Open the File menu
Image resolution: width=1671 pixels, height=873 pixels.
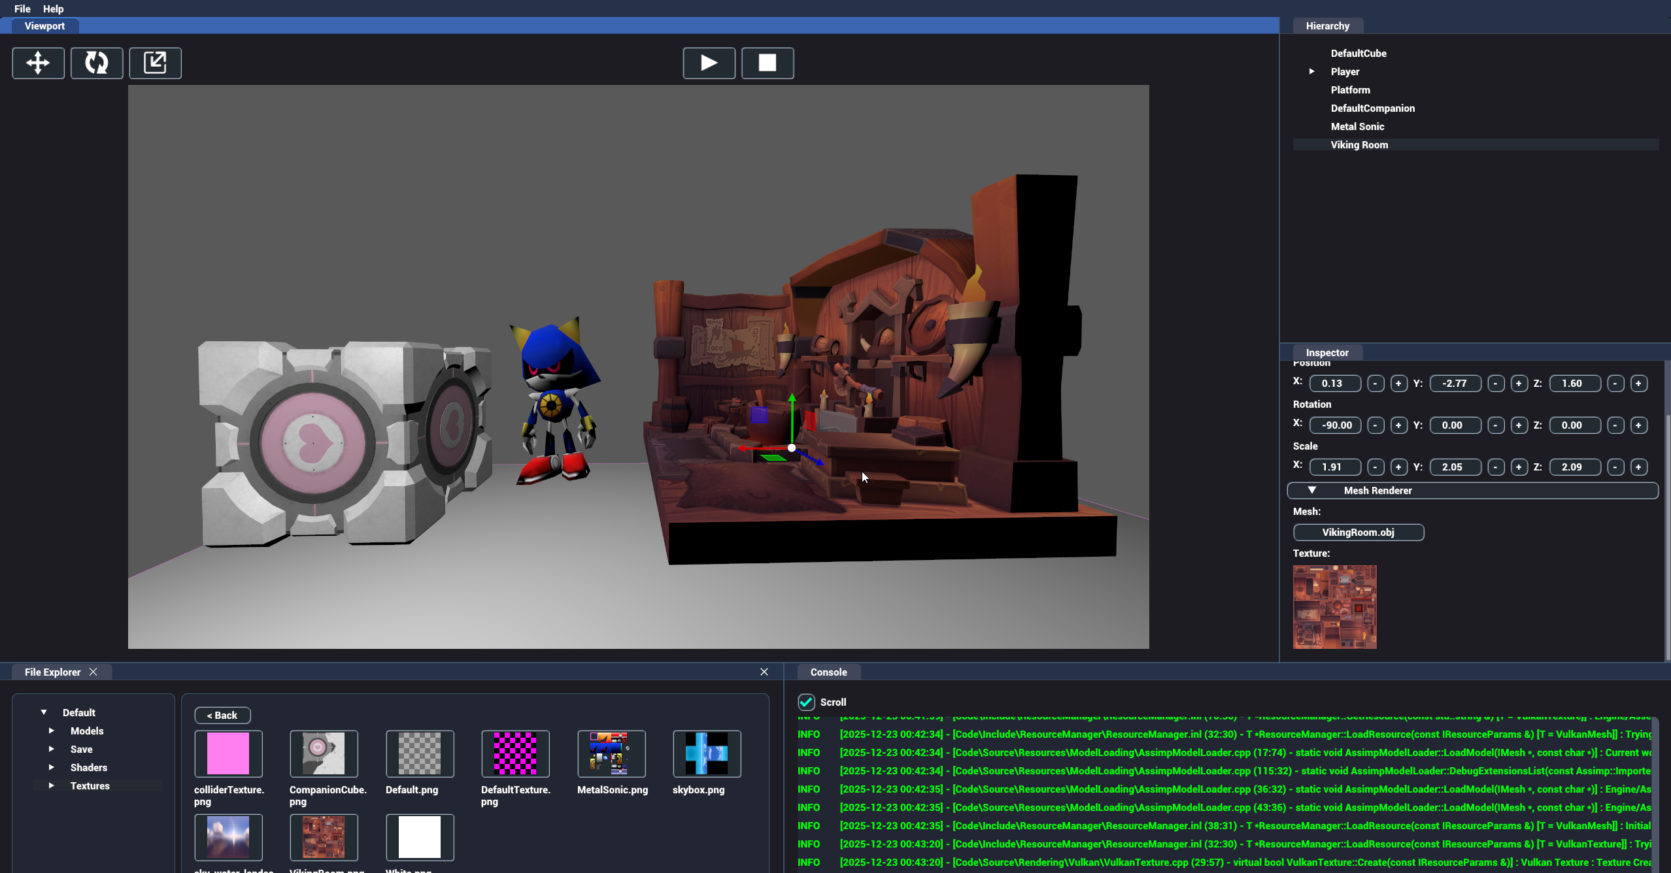22,8
